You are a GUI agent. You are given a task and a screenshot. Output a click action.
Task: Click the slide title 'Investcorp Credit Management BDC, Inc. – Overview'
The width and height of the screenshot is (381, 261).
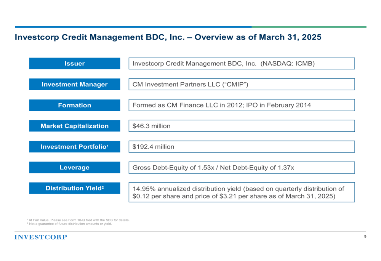(x=168, y=37)
